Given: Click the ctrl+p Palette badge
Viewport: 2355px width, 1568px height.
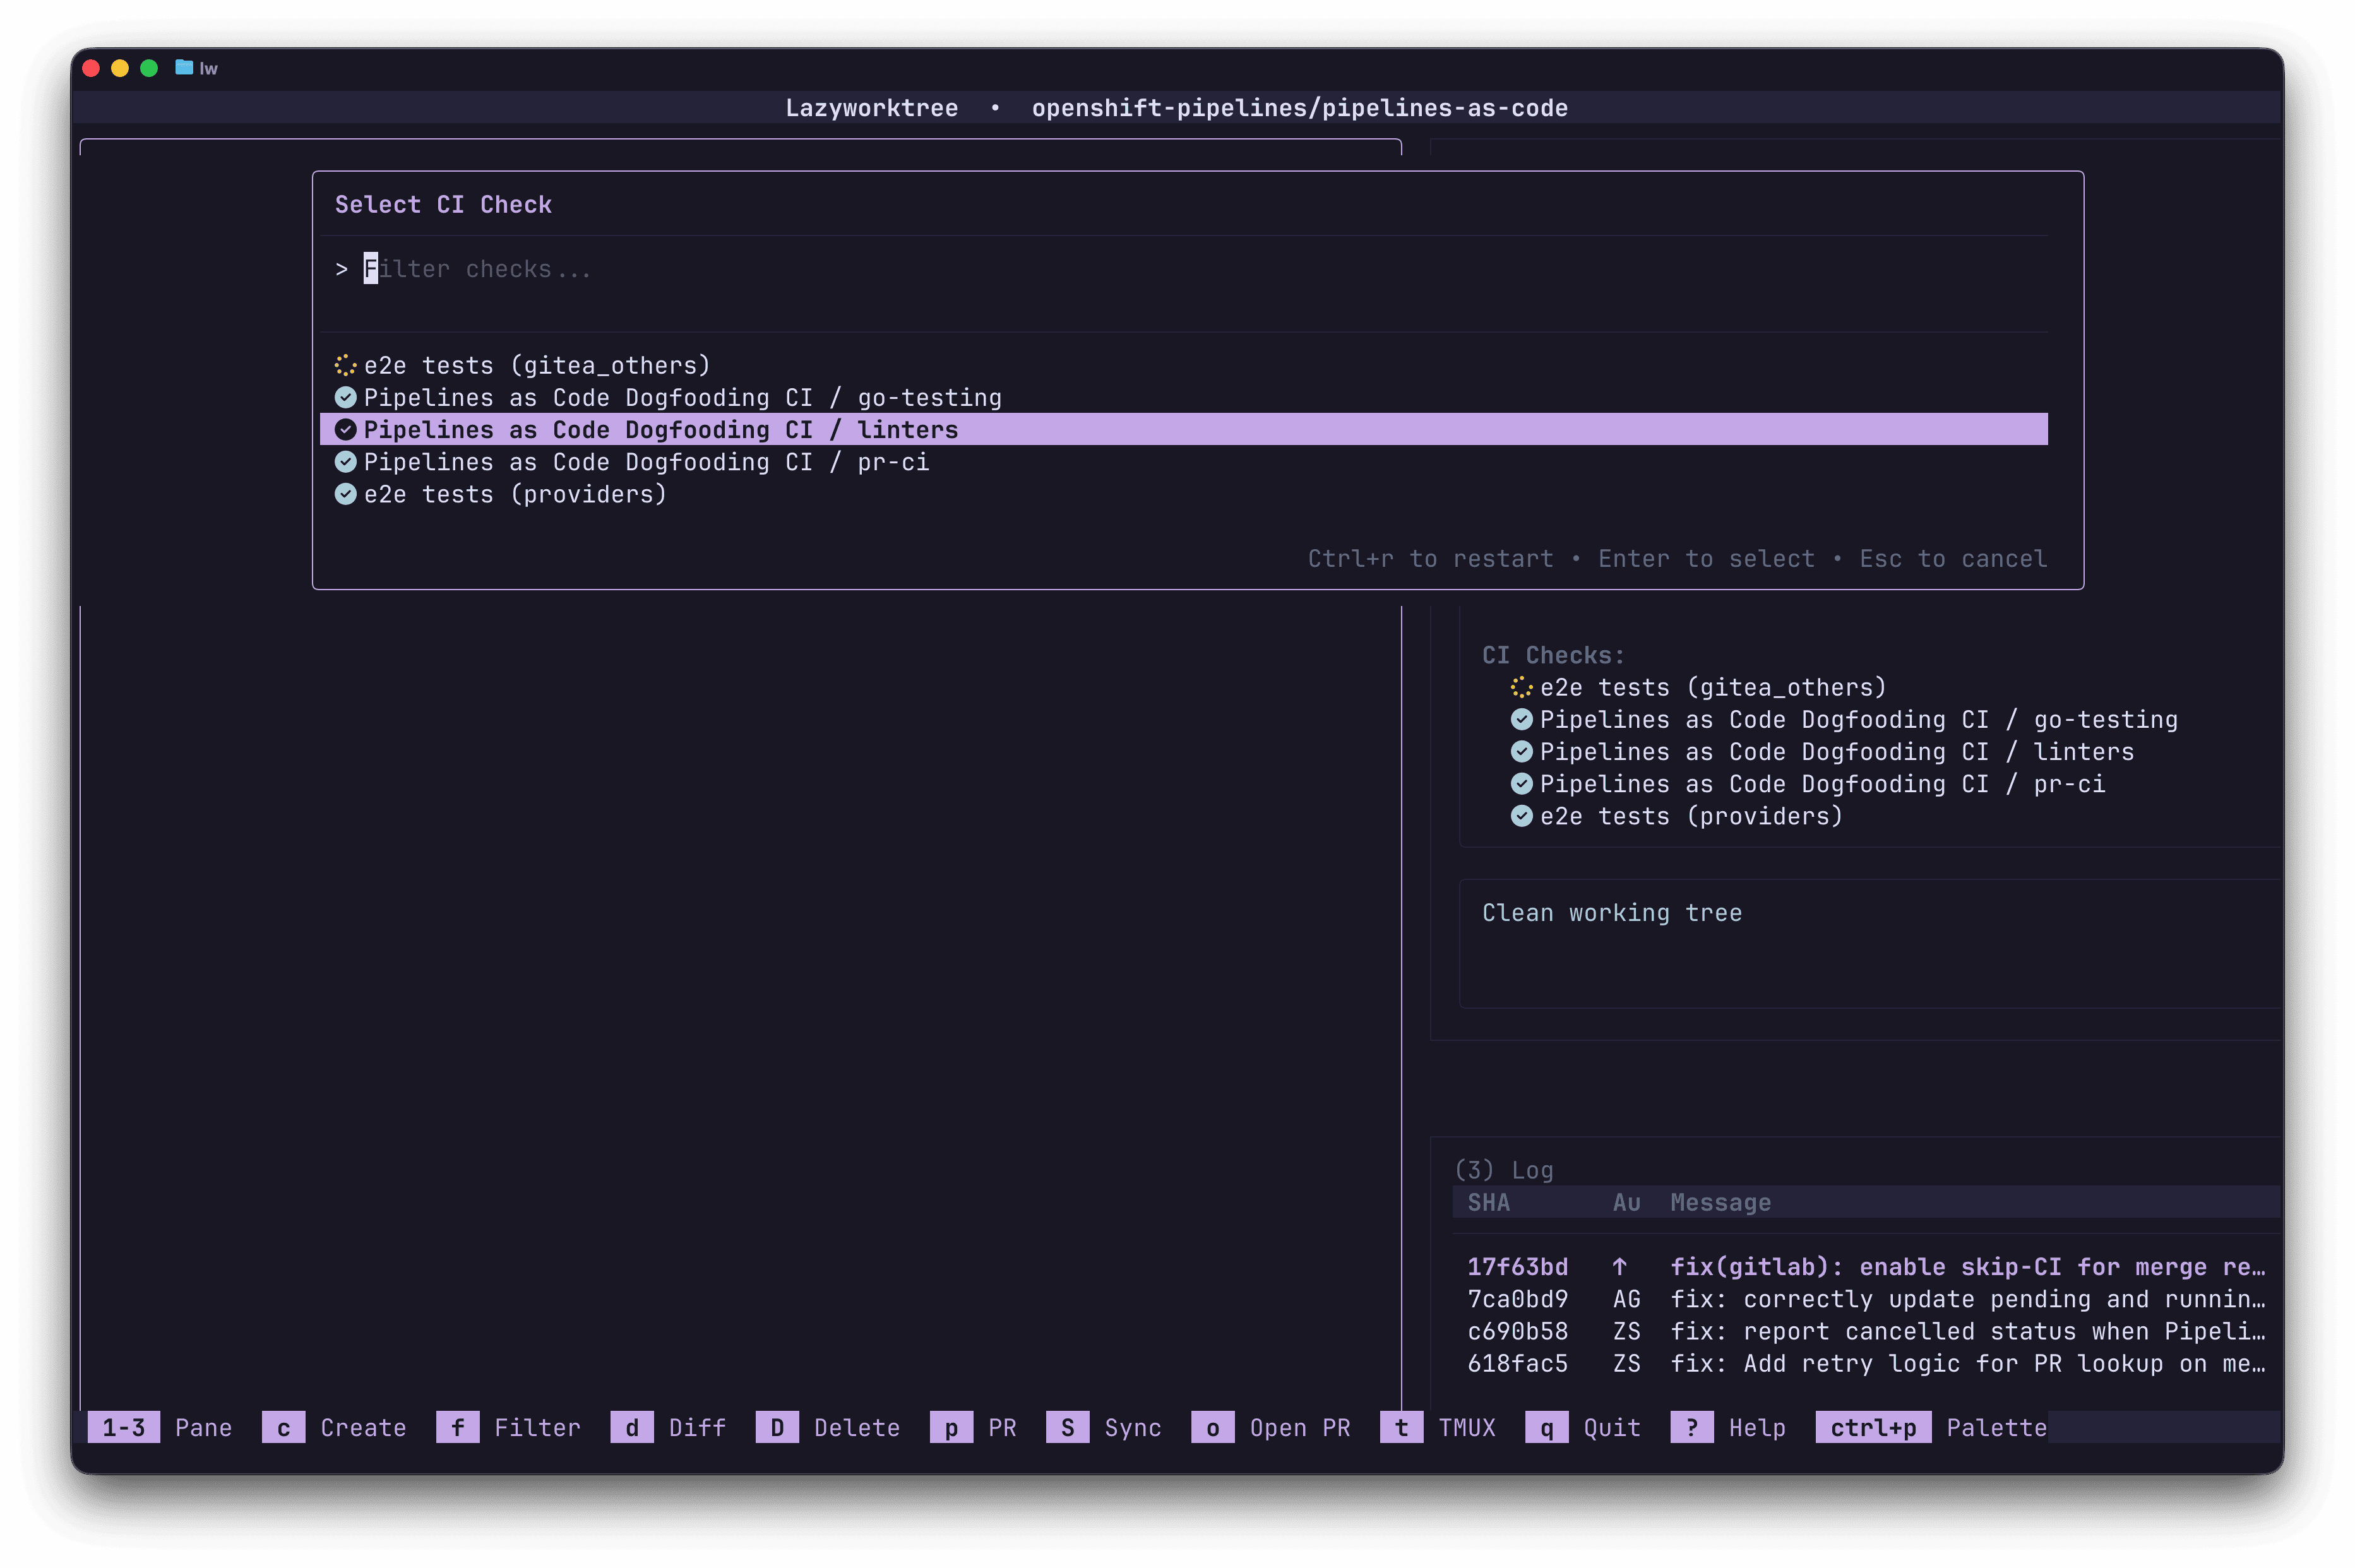Looking at the screenshot, I should 1873,1427.
